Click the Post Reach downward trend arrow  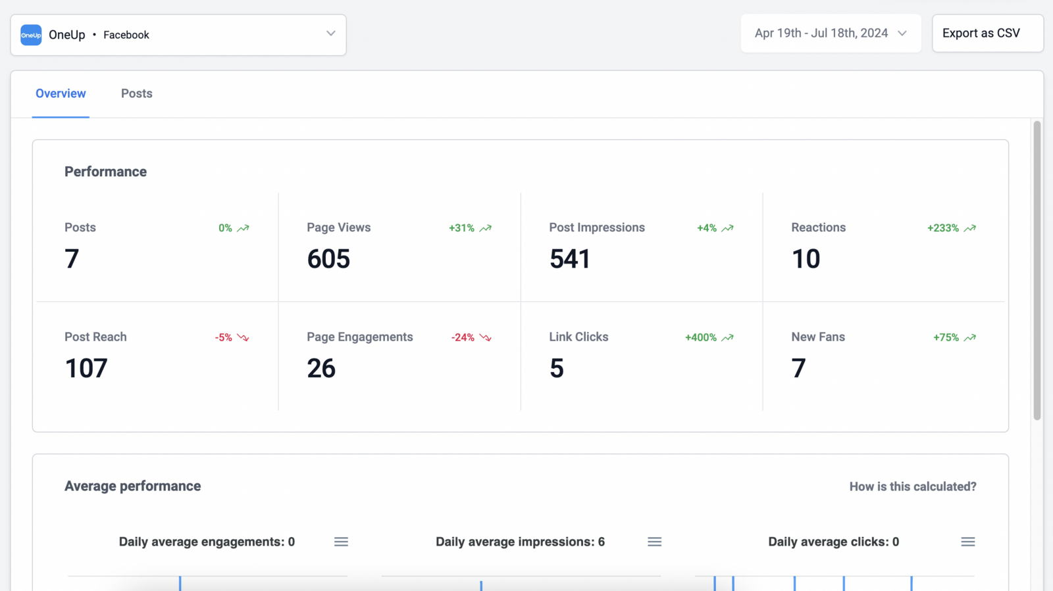coord(243,337)
